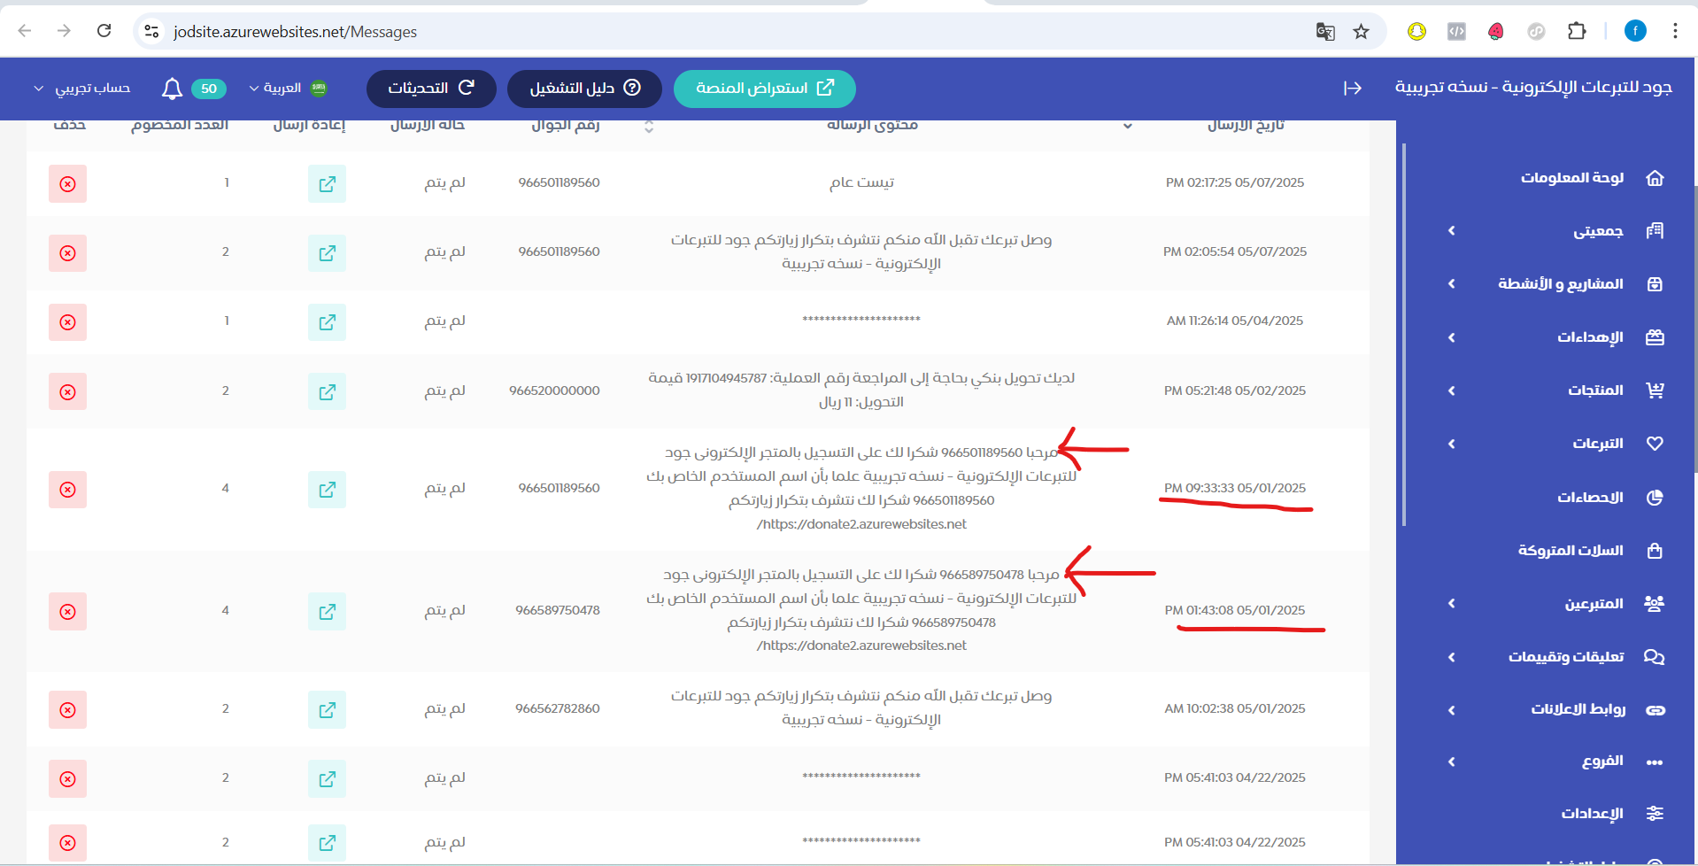
Task: Collapse the sidebar with the arrow
Action: (1353, 89)
